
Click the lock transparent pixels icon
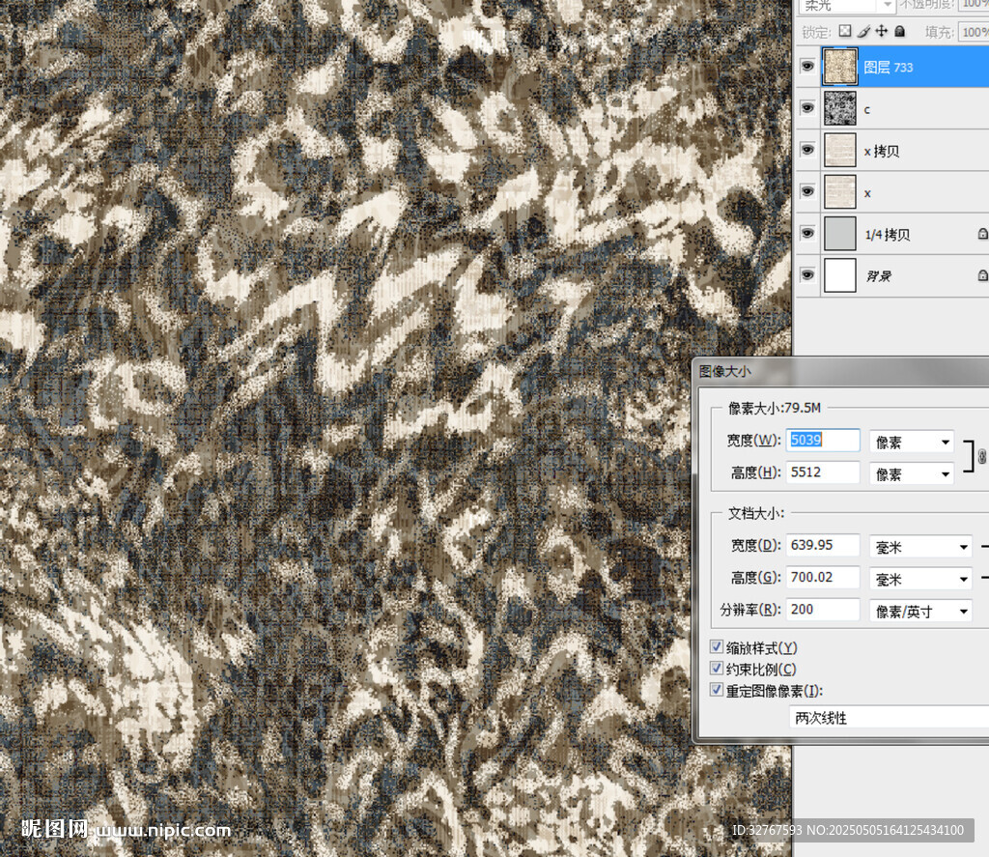845,32
